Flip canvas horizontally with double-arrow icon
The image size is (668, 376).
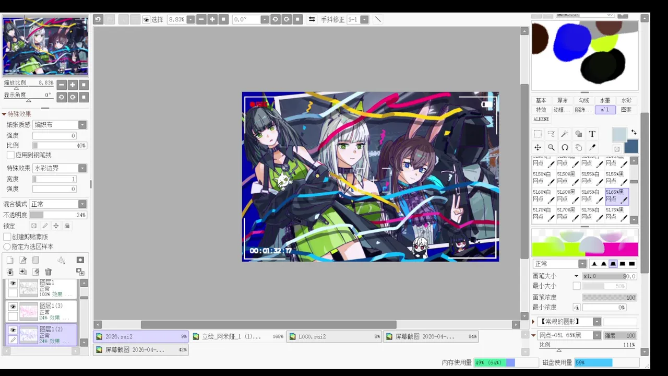pos(312,19)
